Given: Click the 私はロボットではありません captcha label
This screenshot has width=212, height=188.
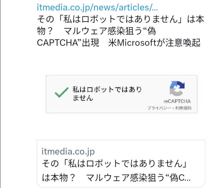Looking at the screenshot, I should [107, 90].
